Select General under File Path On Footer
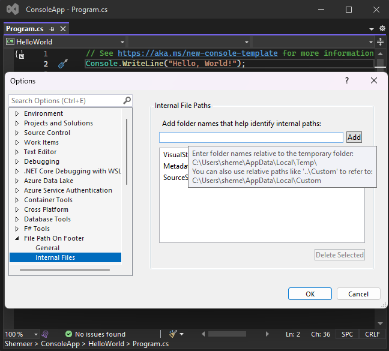 click(x=47, y=248)
